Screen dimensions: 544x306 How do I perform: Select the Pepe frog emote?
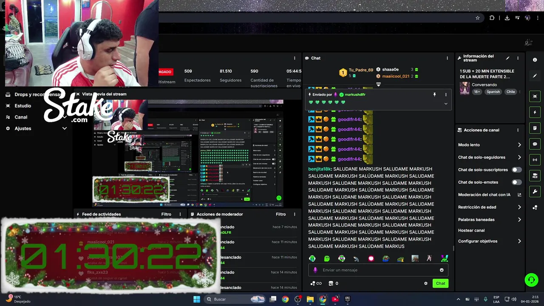(x=385, y=258)
